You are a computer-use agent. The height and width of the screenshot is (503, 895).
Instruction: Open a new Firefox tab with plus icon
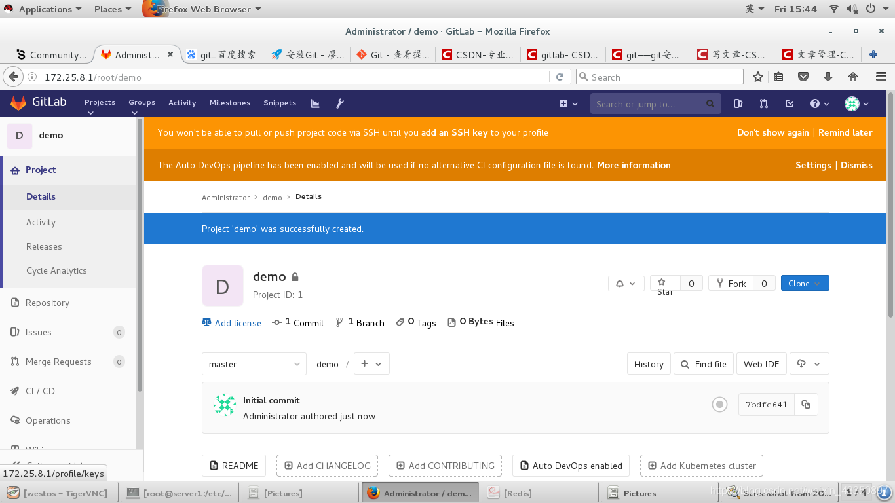tap(873, 54)
